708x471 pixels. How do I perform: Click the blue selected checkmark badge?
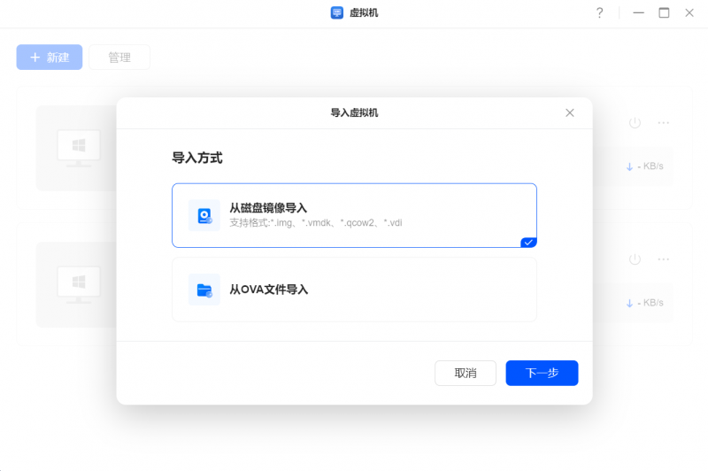point(528,242)
